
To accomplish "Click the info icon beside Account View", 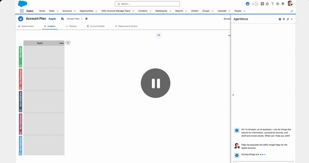I will (86, 19).
